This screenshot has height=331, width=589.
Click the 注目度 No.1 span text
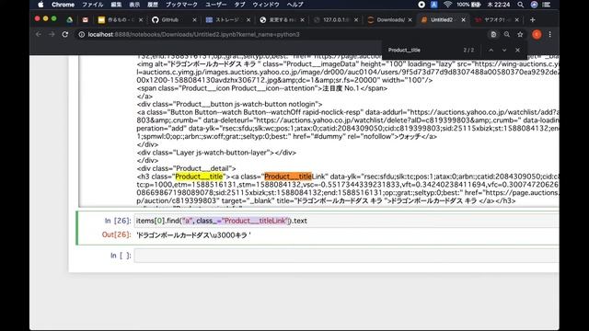pyautogui.click(x=341, y=88)
